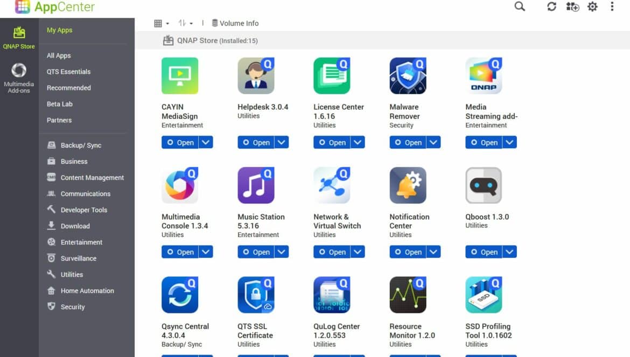Click the Notification Center app icon

point(408,185)
